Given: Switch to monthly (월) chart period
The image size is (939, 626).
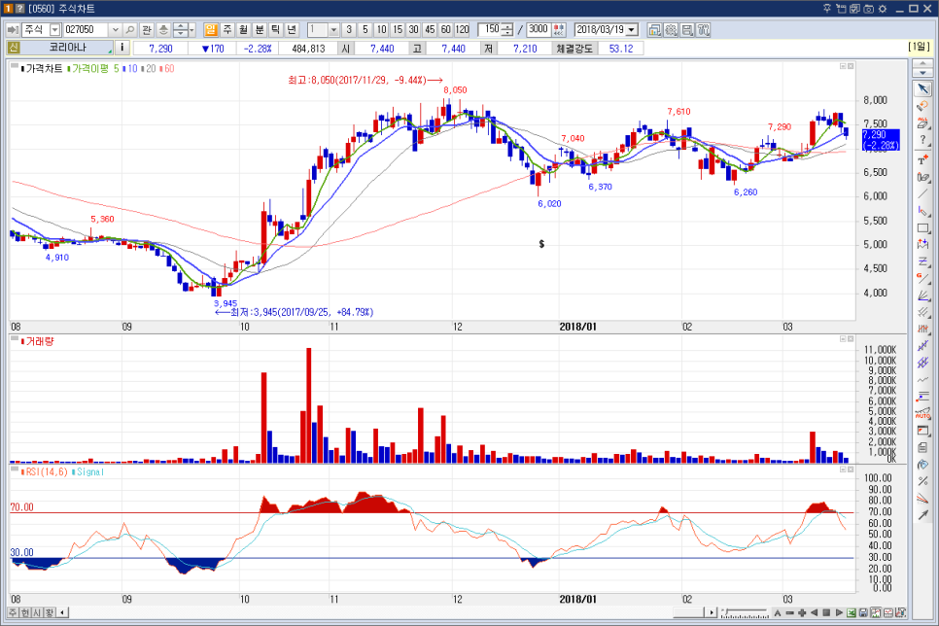Looking at the screenshot, I should pos(243,29).
